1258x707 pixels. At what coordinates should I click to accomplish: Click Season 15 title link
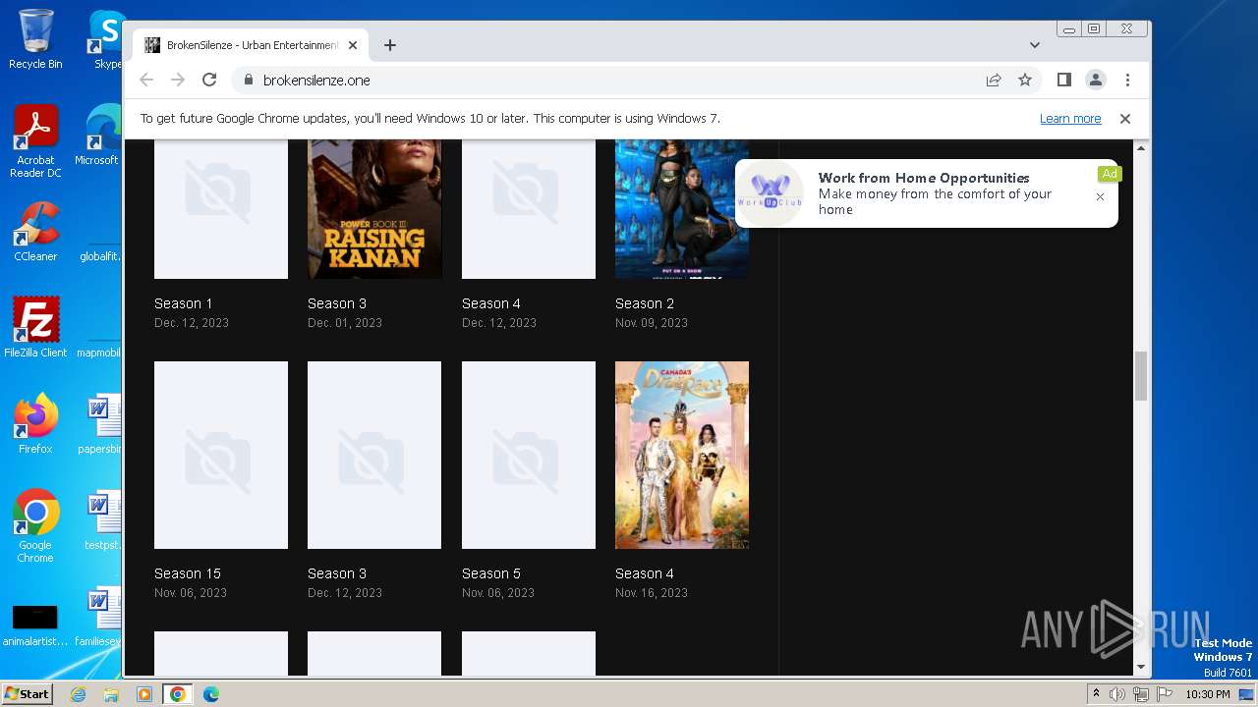[x=188, y=573]
